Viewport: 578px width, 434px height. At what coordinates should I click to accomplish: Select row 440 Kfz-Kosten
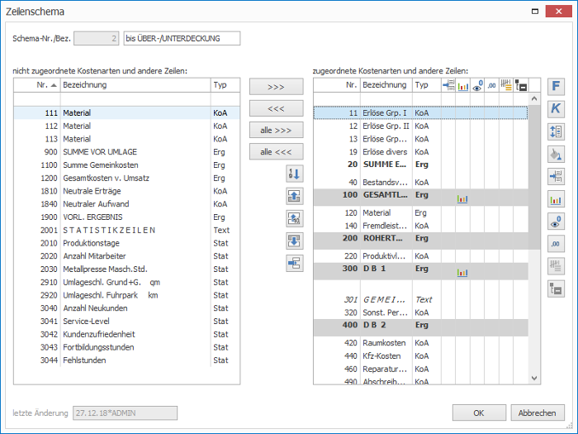[420, 356]
